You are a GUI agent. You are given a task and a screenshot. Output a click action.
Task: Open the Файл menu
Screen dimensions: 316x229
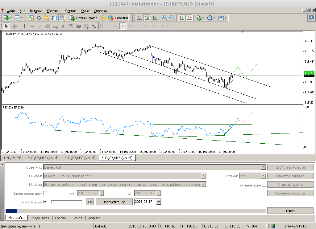10,11
